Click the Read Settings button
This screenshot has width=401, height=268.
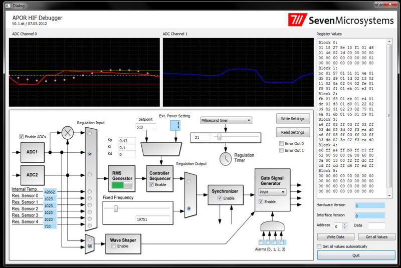tap(293, 132)
